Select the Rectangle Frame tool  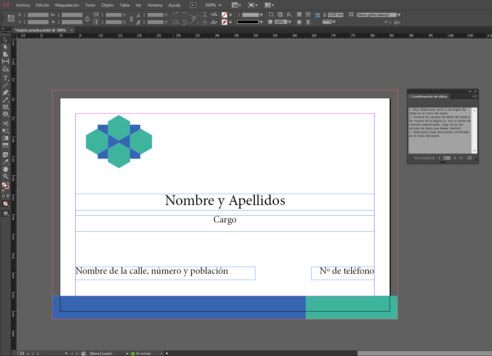[x=5, y=107]
